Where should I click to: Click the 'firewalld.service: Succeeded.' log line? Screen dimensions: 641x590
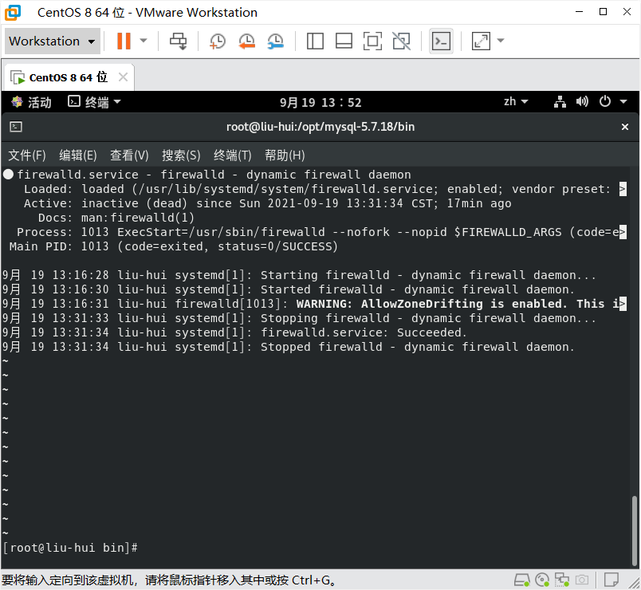[364, 332]
